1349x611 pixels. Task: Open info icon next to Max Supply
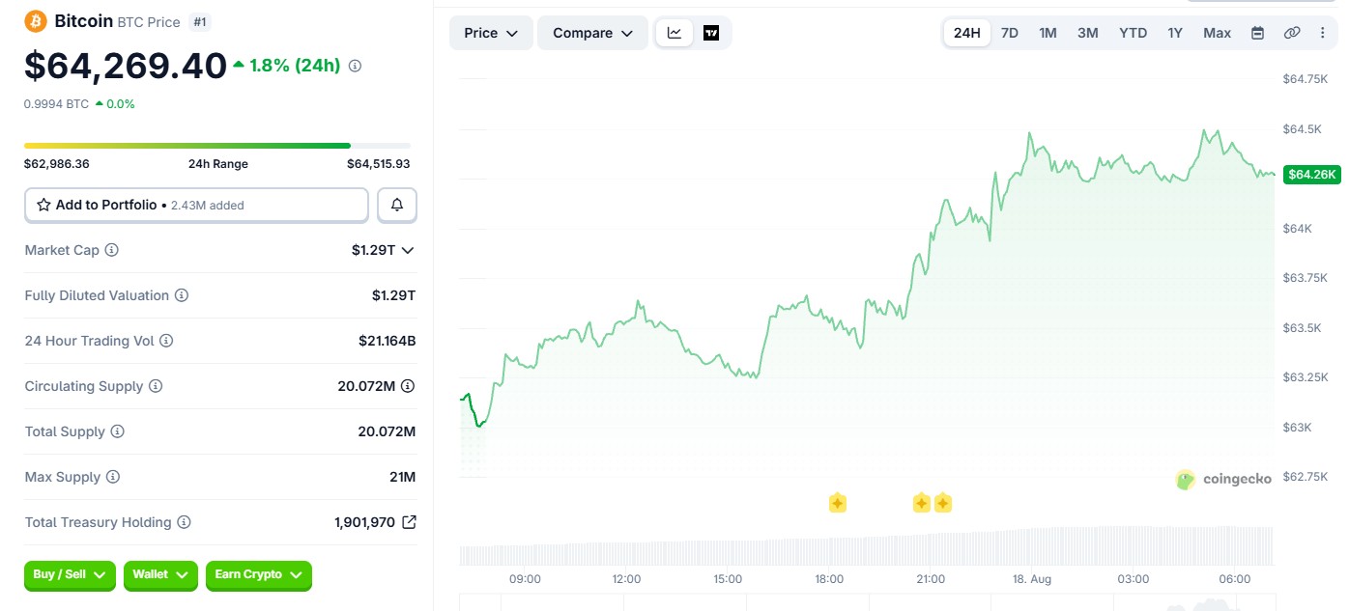[113, 477]
